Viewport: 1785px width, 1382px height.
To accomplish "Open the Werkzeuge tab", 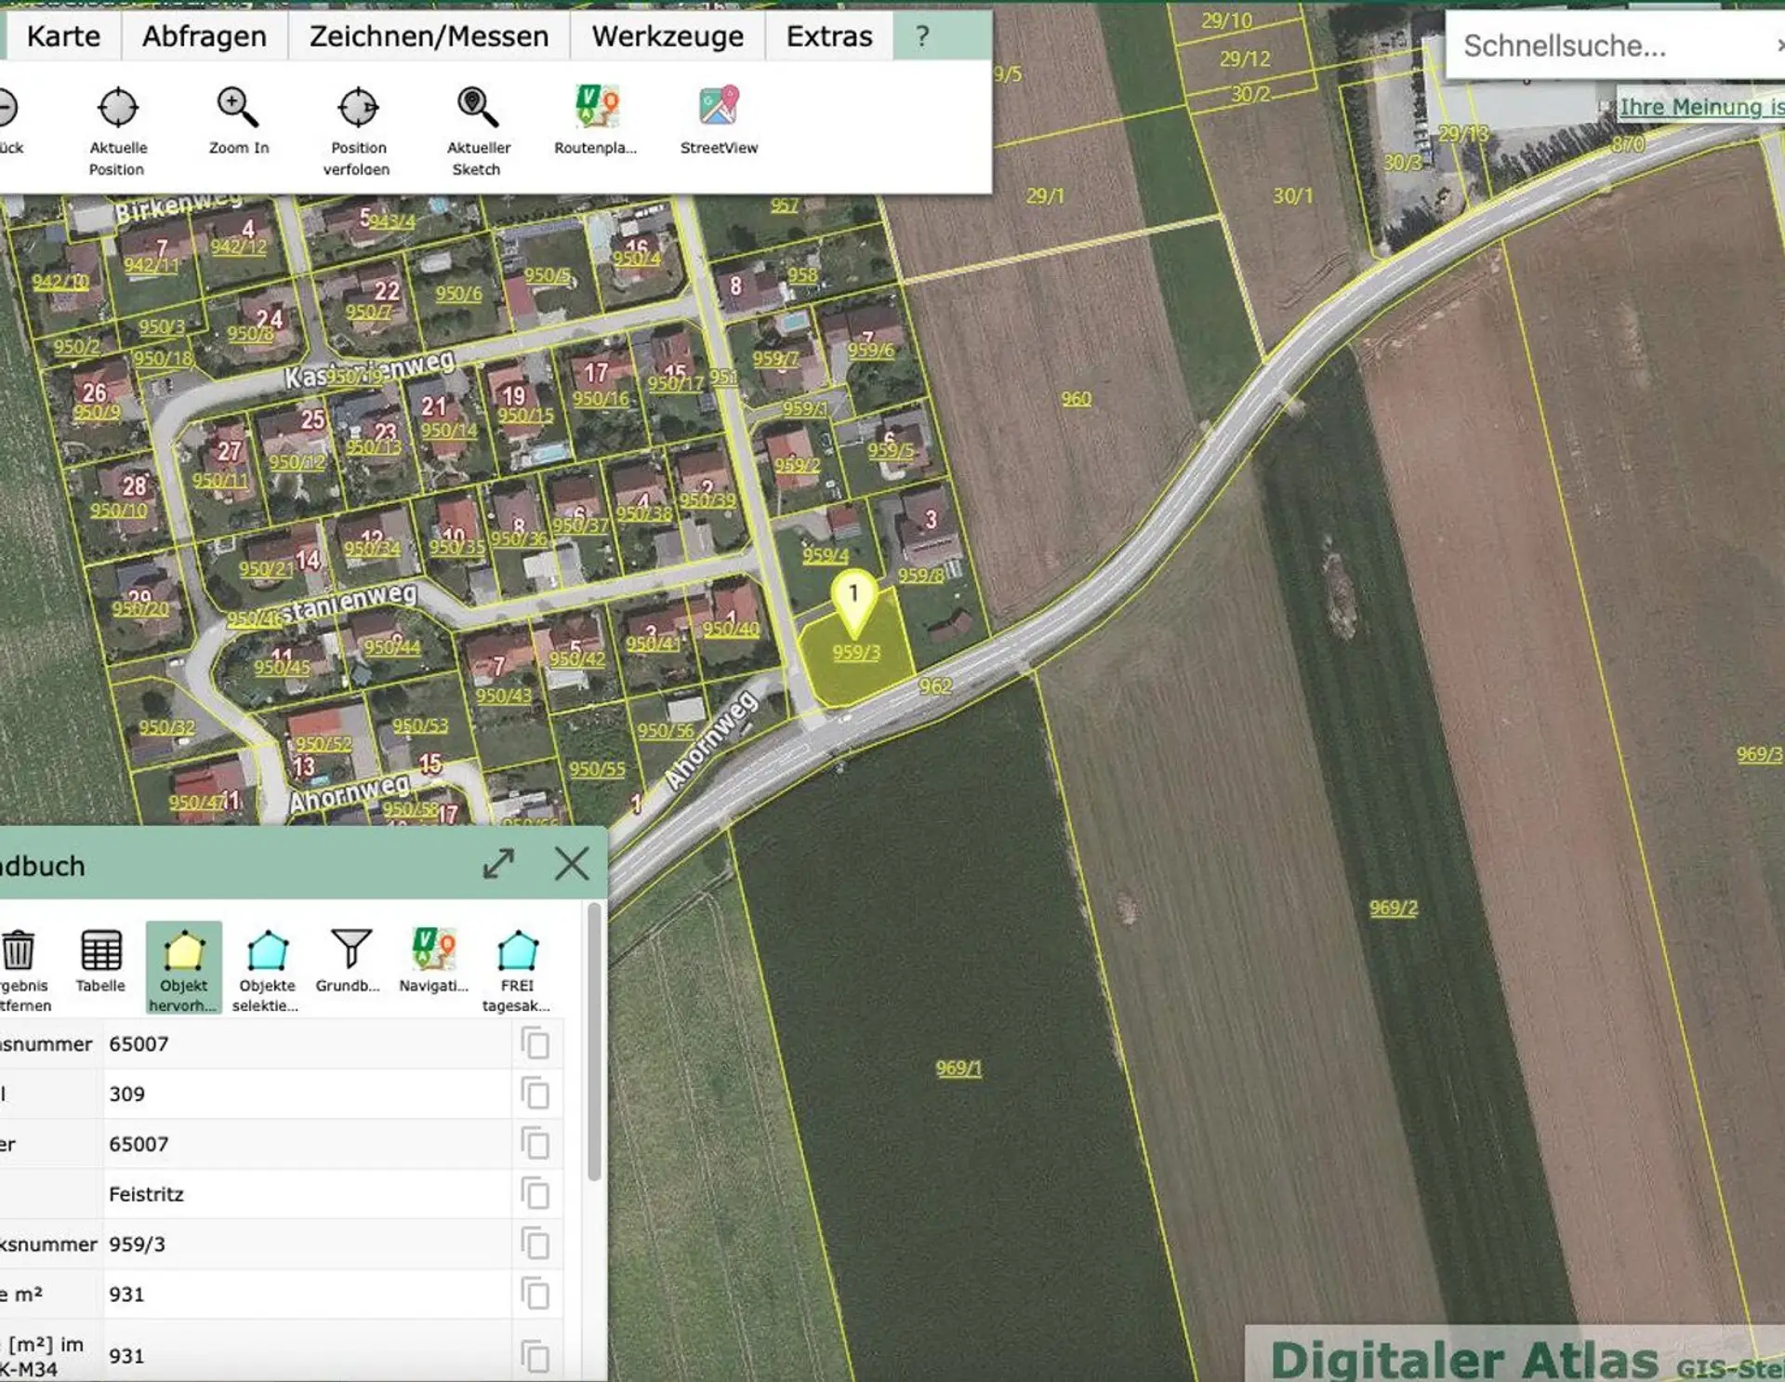I will [x=668, y=36].
